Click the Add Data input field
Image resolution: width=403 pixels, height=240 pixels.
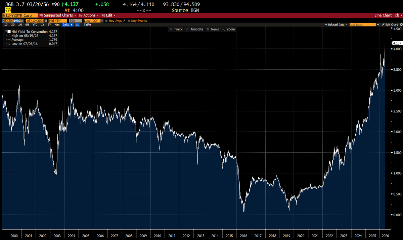362,25
